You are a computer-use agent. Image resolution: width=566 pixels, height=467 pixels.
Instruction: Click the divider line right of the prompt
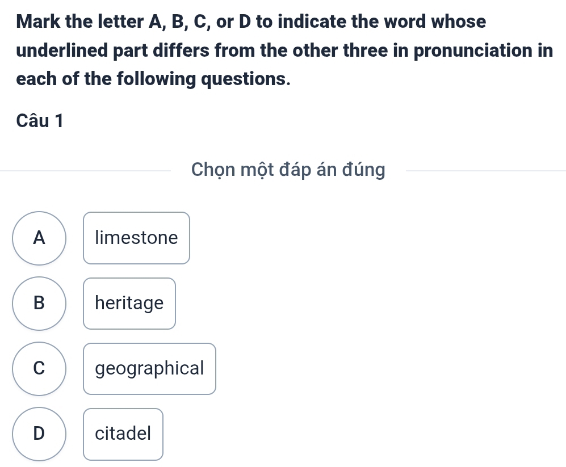click(x=487, y=170)
